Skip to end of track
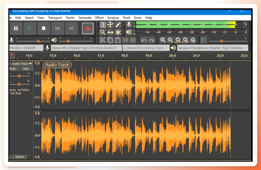This screenshot has height=170, width=261. point(71,28)
